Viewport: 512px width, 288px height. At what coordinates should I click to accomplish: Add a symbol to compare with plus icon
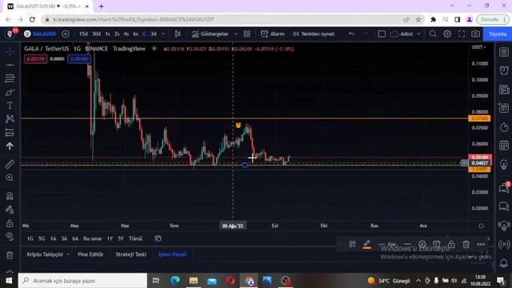[66, 34]
